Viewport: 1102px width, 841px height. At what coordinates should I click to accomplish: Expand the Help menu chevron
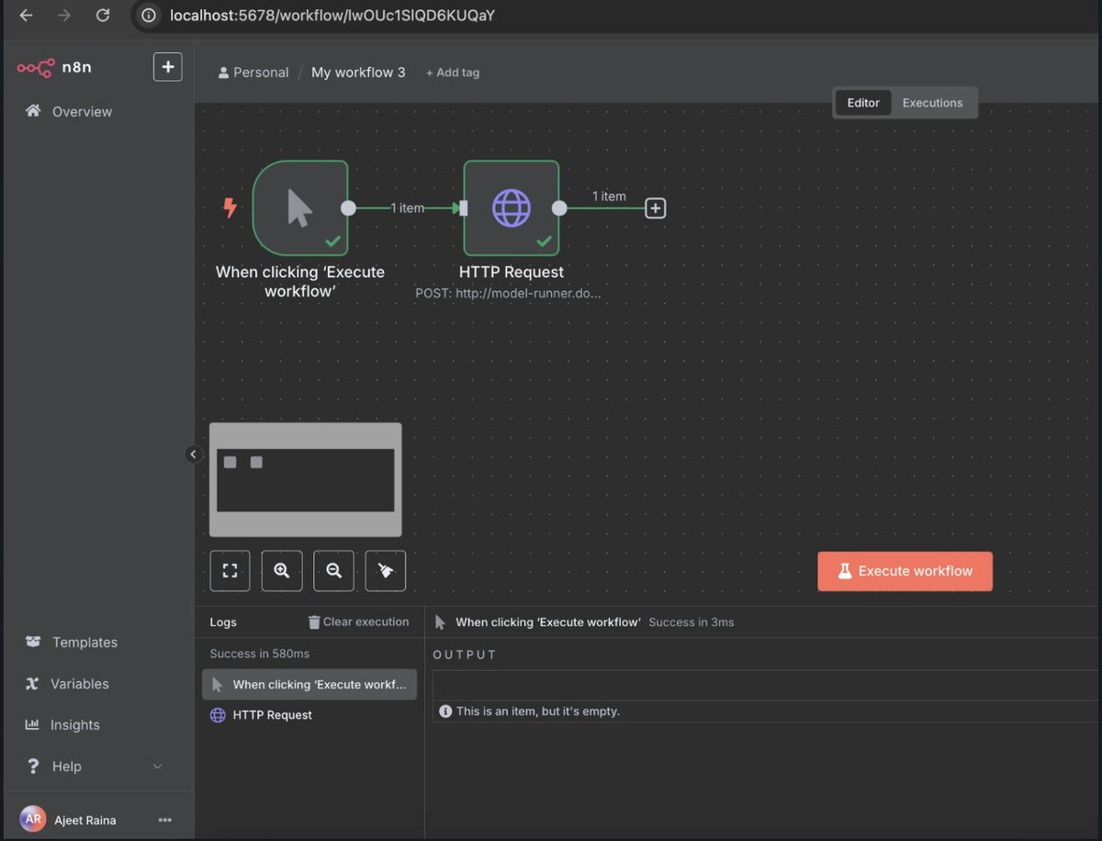coord(157,766)
